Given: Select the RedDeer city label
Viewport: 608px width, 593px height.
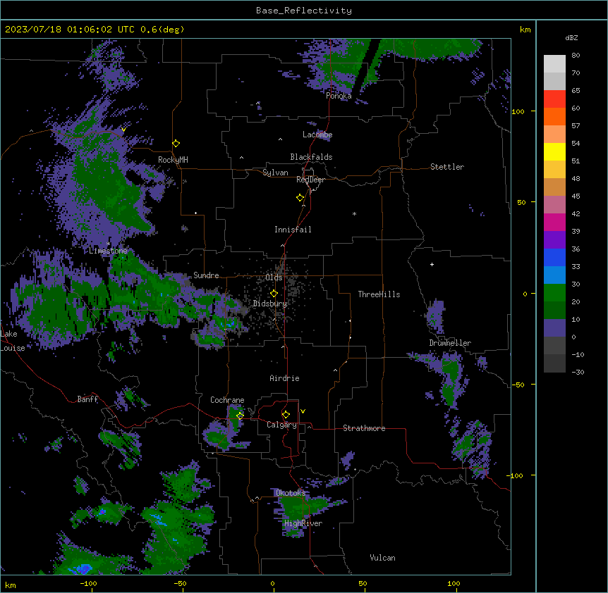Looking at the screenshot, I should (x=310, y=180).
